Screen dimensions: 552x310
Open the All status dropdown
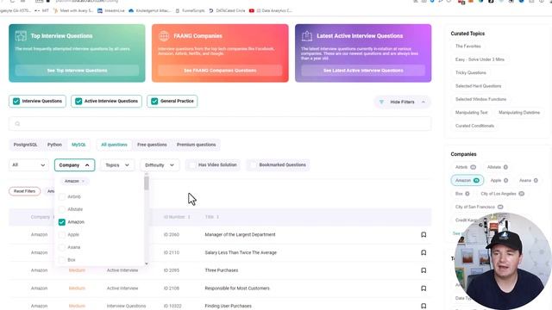[x=28, y=164]
